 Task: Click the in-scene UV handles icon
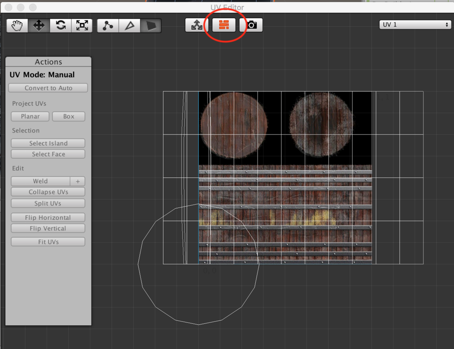197,25
